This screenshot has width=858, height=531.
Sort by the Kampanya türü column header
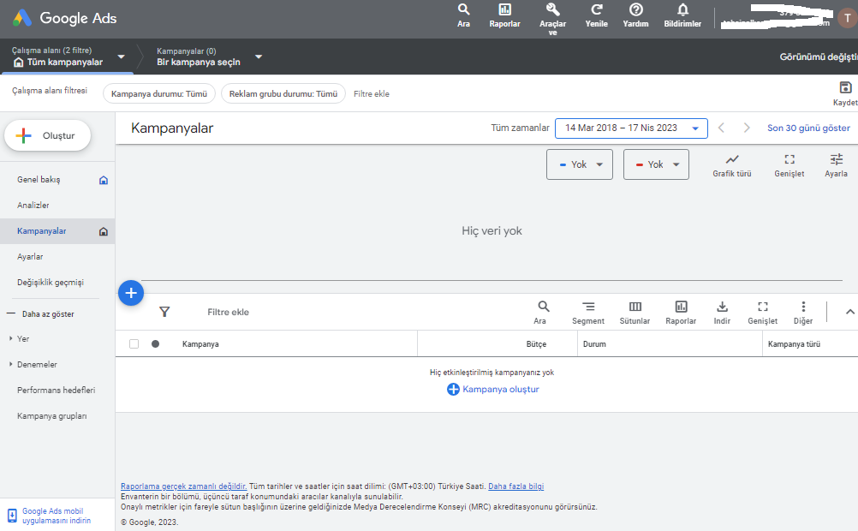click(794, 344)
